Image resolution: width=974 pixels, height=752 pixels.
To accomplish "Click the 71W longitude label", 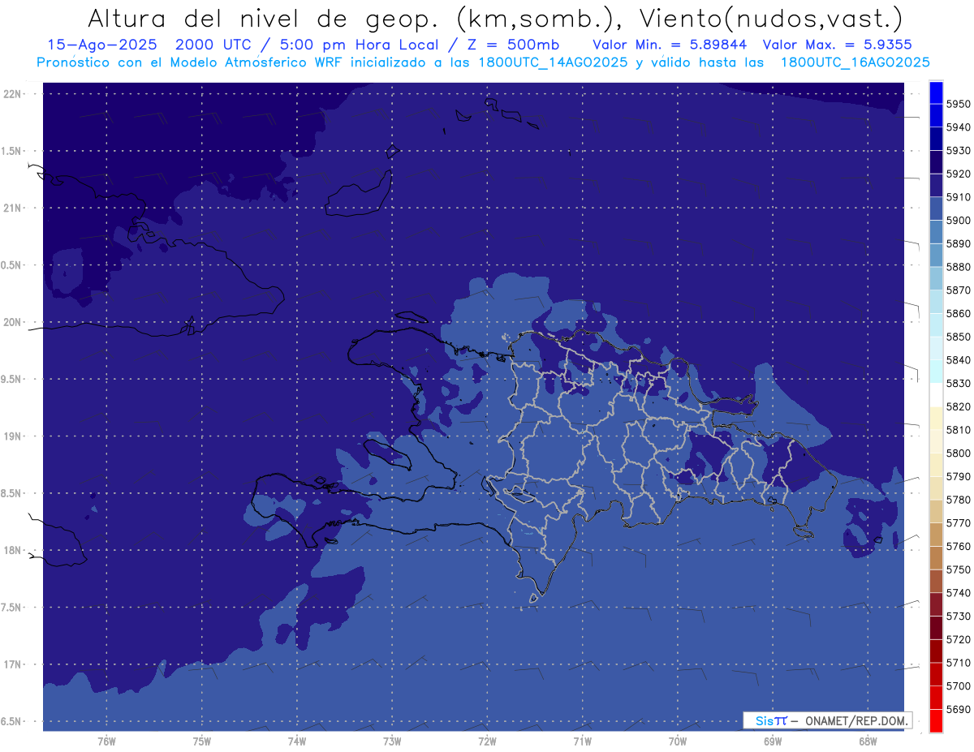I will click(x=582, y=741).
